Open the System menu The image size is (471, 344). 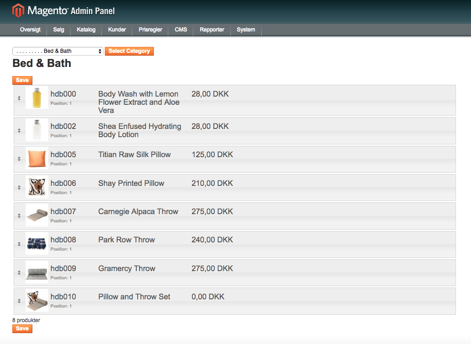click(246, 30)
